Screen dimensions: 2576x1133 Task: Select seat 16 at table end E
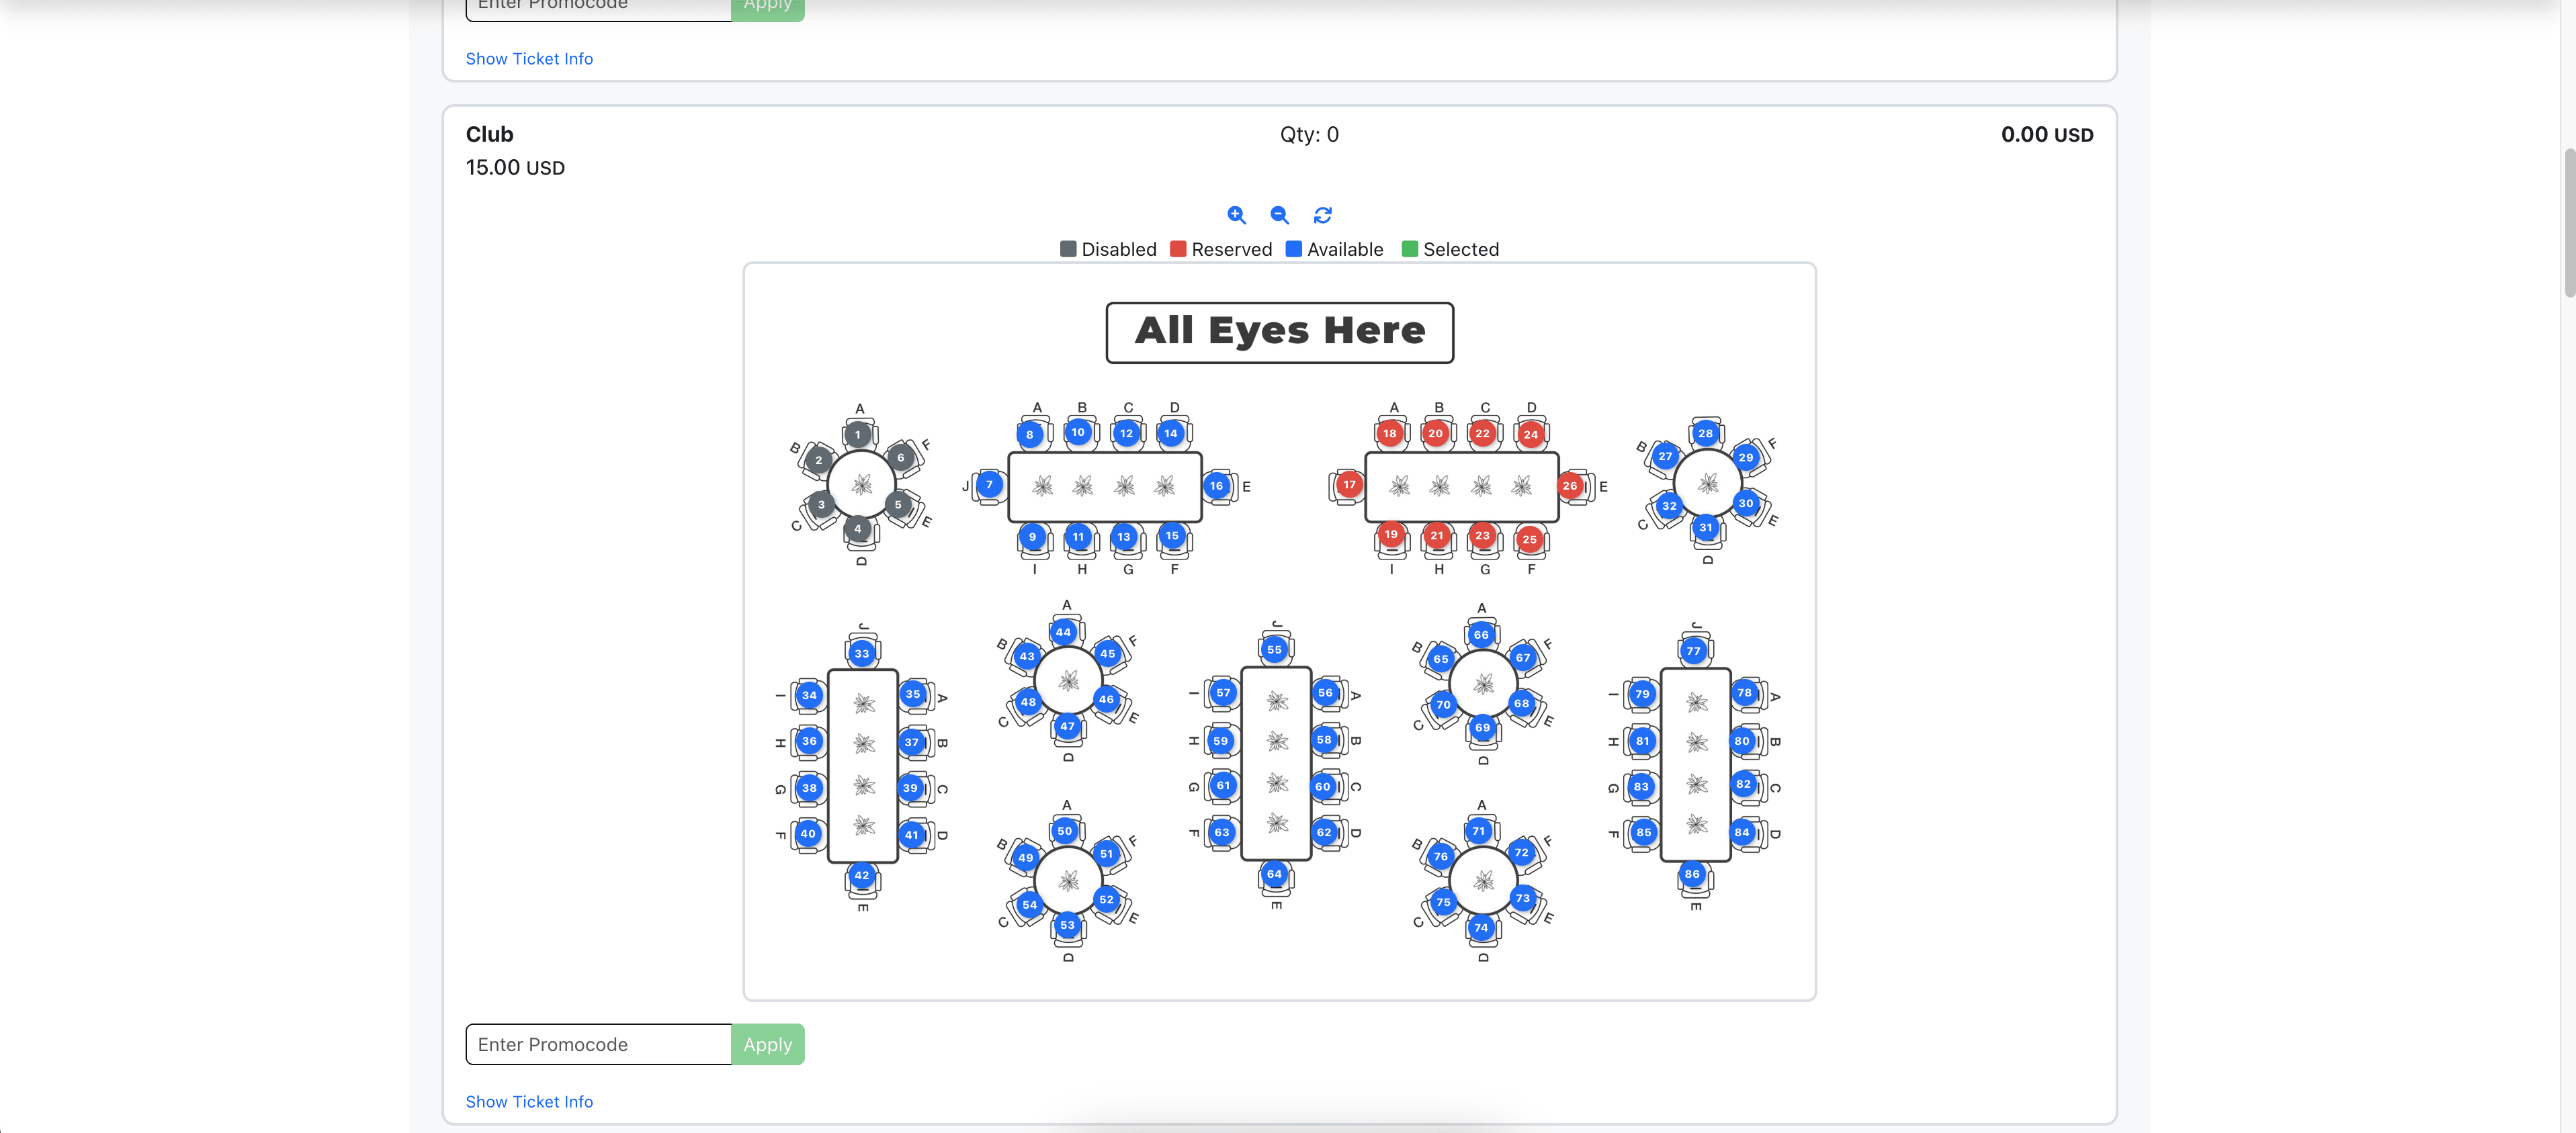pos(1216,486)
